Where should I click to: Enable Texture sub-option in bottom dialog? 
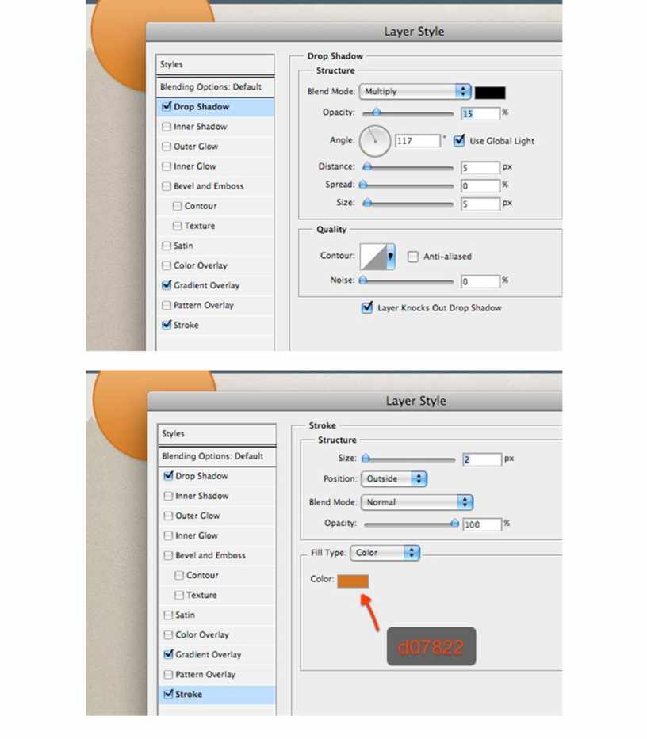tap(179, 596)
